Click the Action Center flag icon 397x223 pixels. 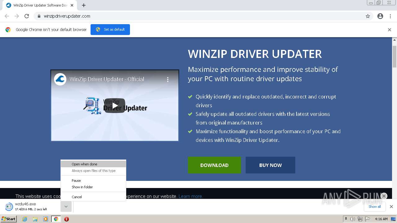point(368,219)
